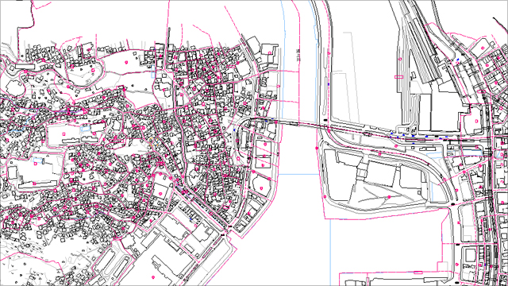Select pink rectangle marker near bottom edge
This screenshot has height=286, width=508.
coord(418,272)
